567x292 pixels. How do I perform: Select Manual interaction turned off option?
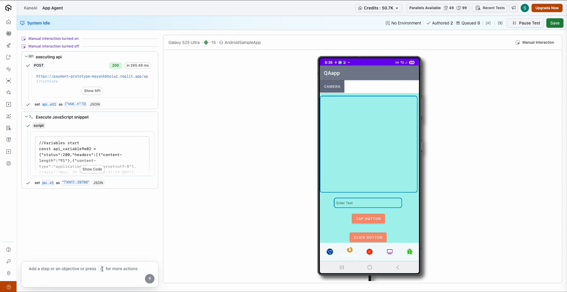tap(54, 46)
